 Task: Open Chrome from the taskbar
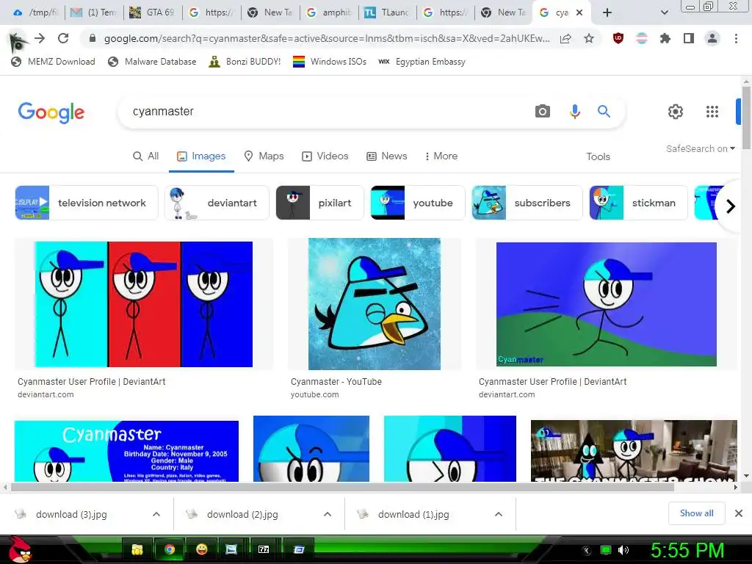[170, 549]
